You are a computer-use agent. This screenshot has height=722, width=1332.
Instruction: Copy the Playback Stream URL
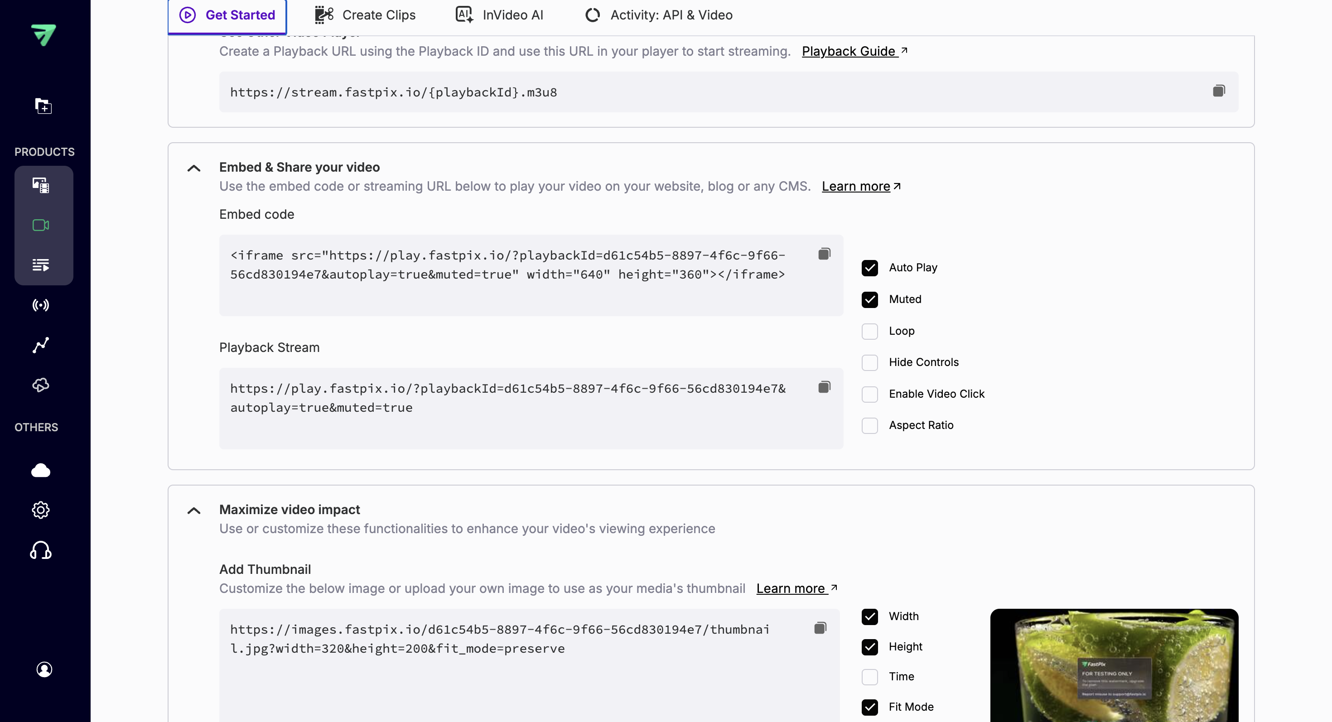pyautogui.click(x=824, y=387)
